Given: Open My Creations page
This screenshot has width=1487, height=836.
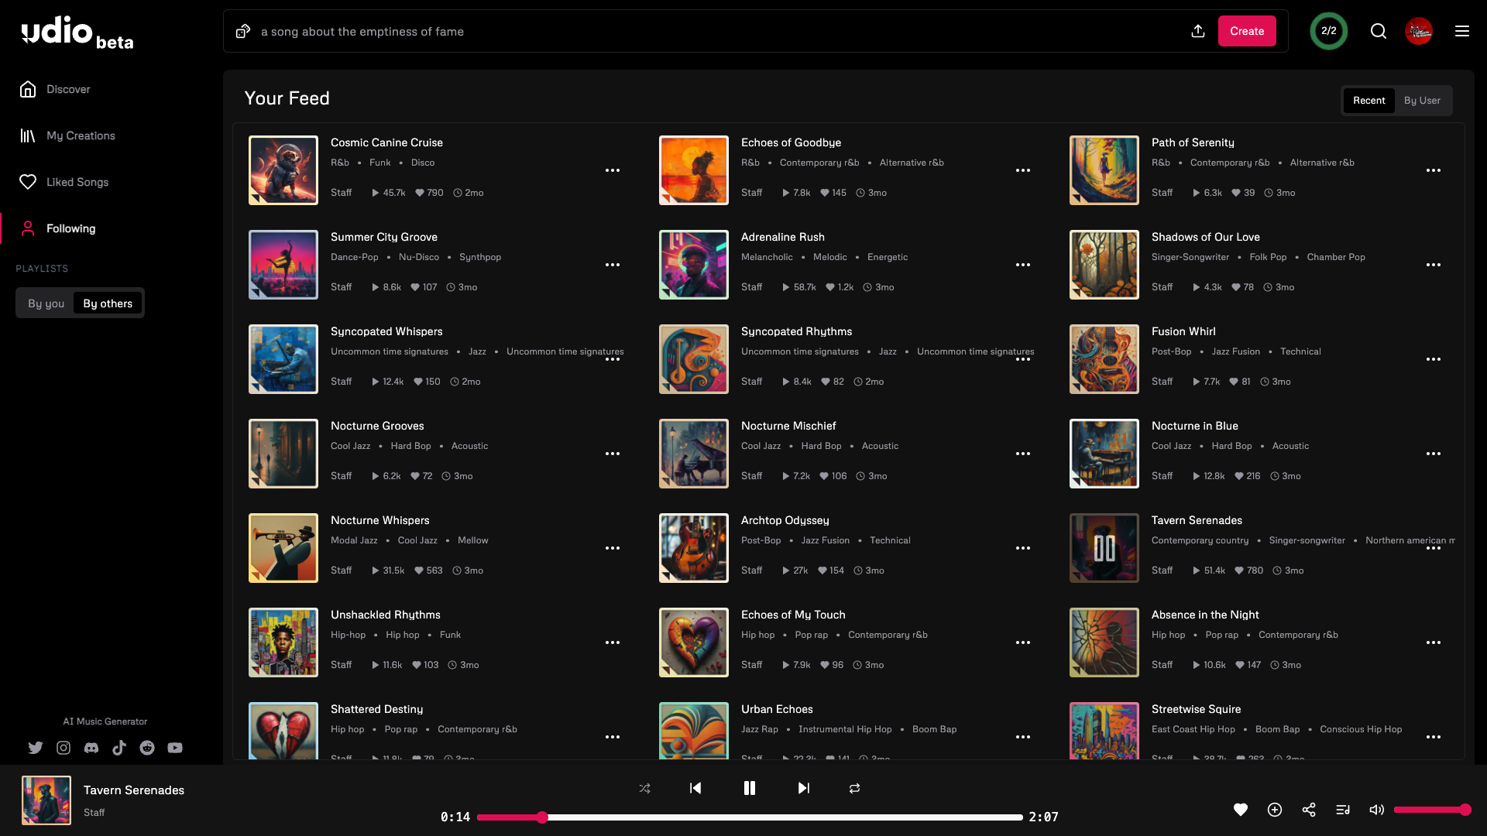Looking at the screenshot, I should (x=81, y=135).
